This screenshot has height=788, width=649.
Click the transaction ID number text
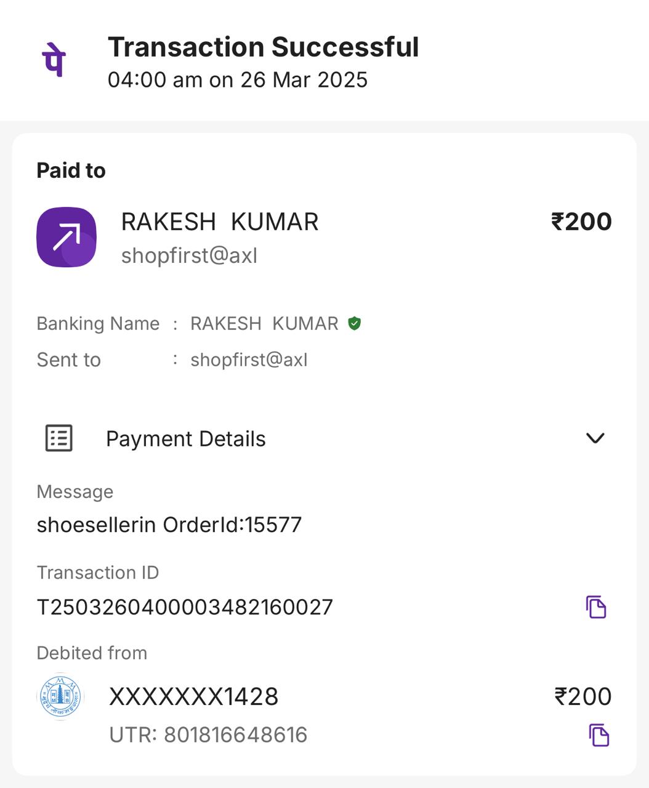tap(185, 607)
